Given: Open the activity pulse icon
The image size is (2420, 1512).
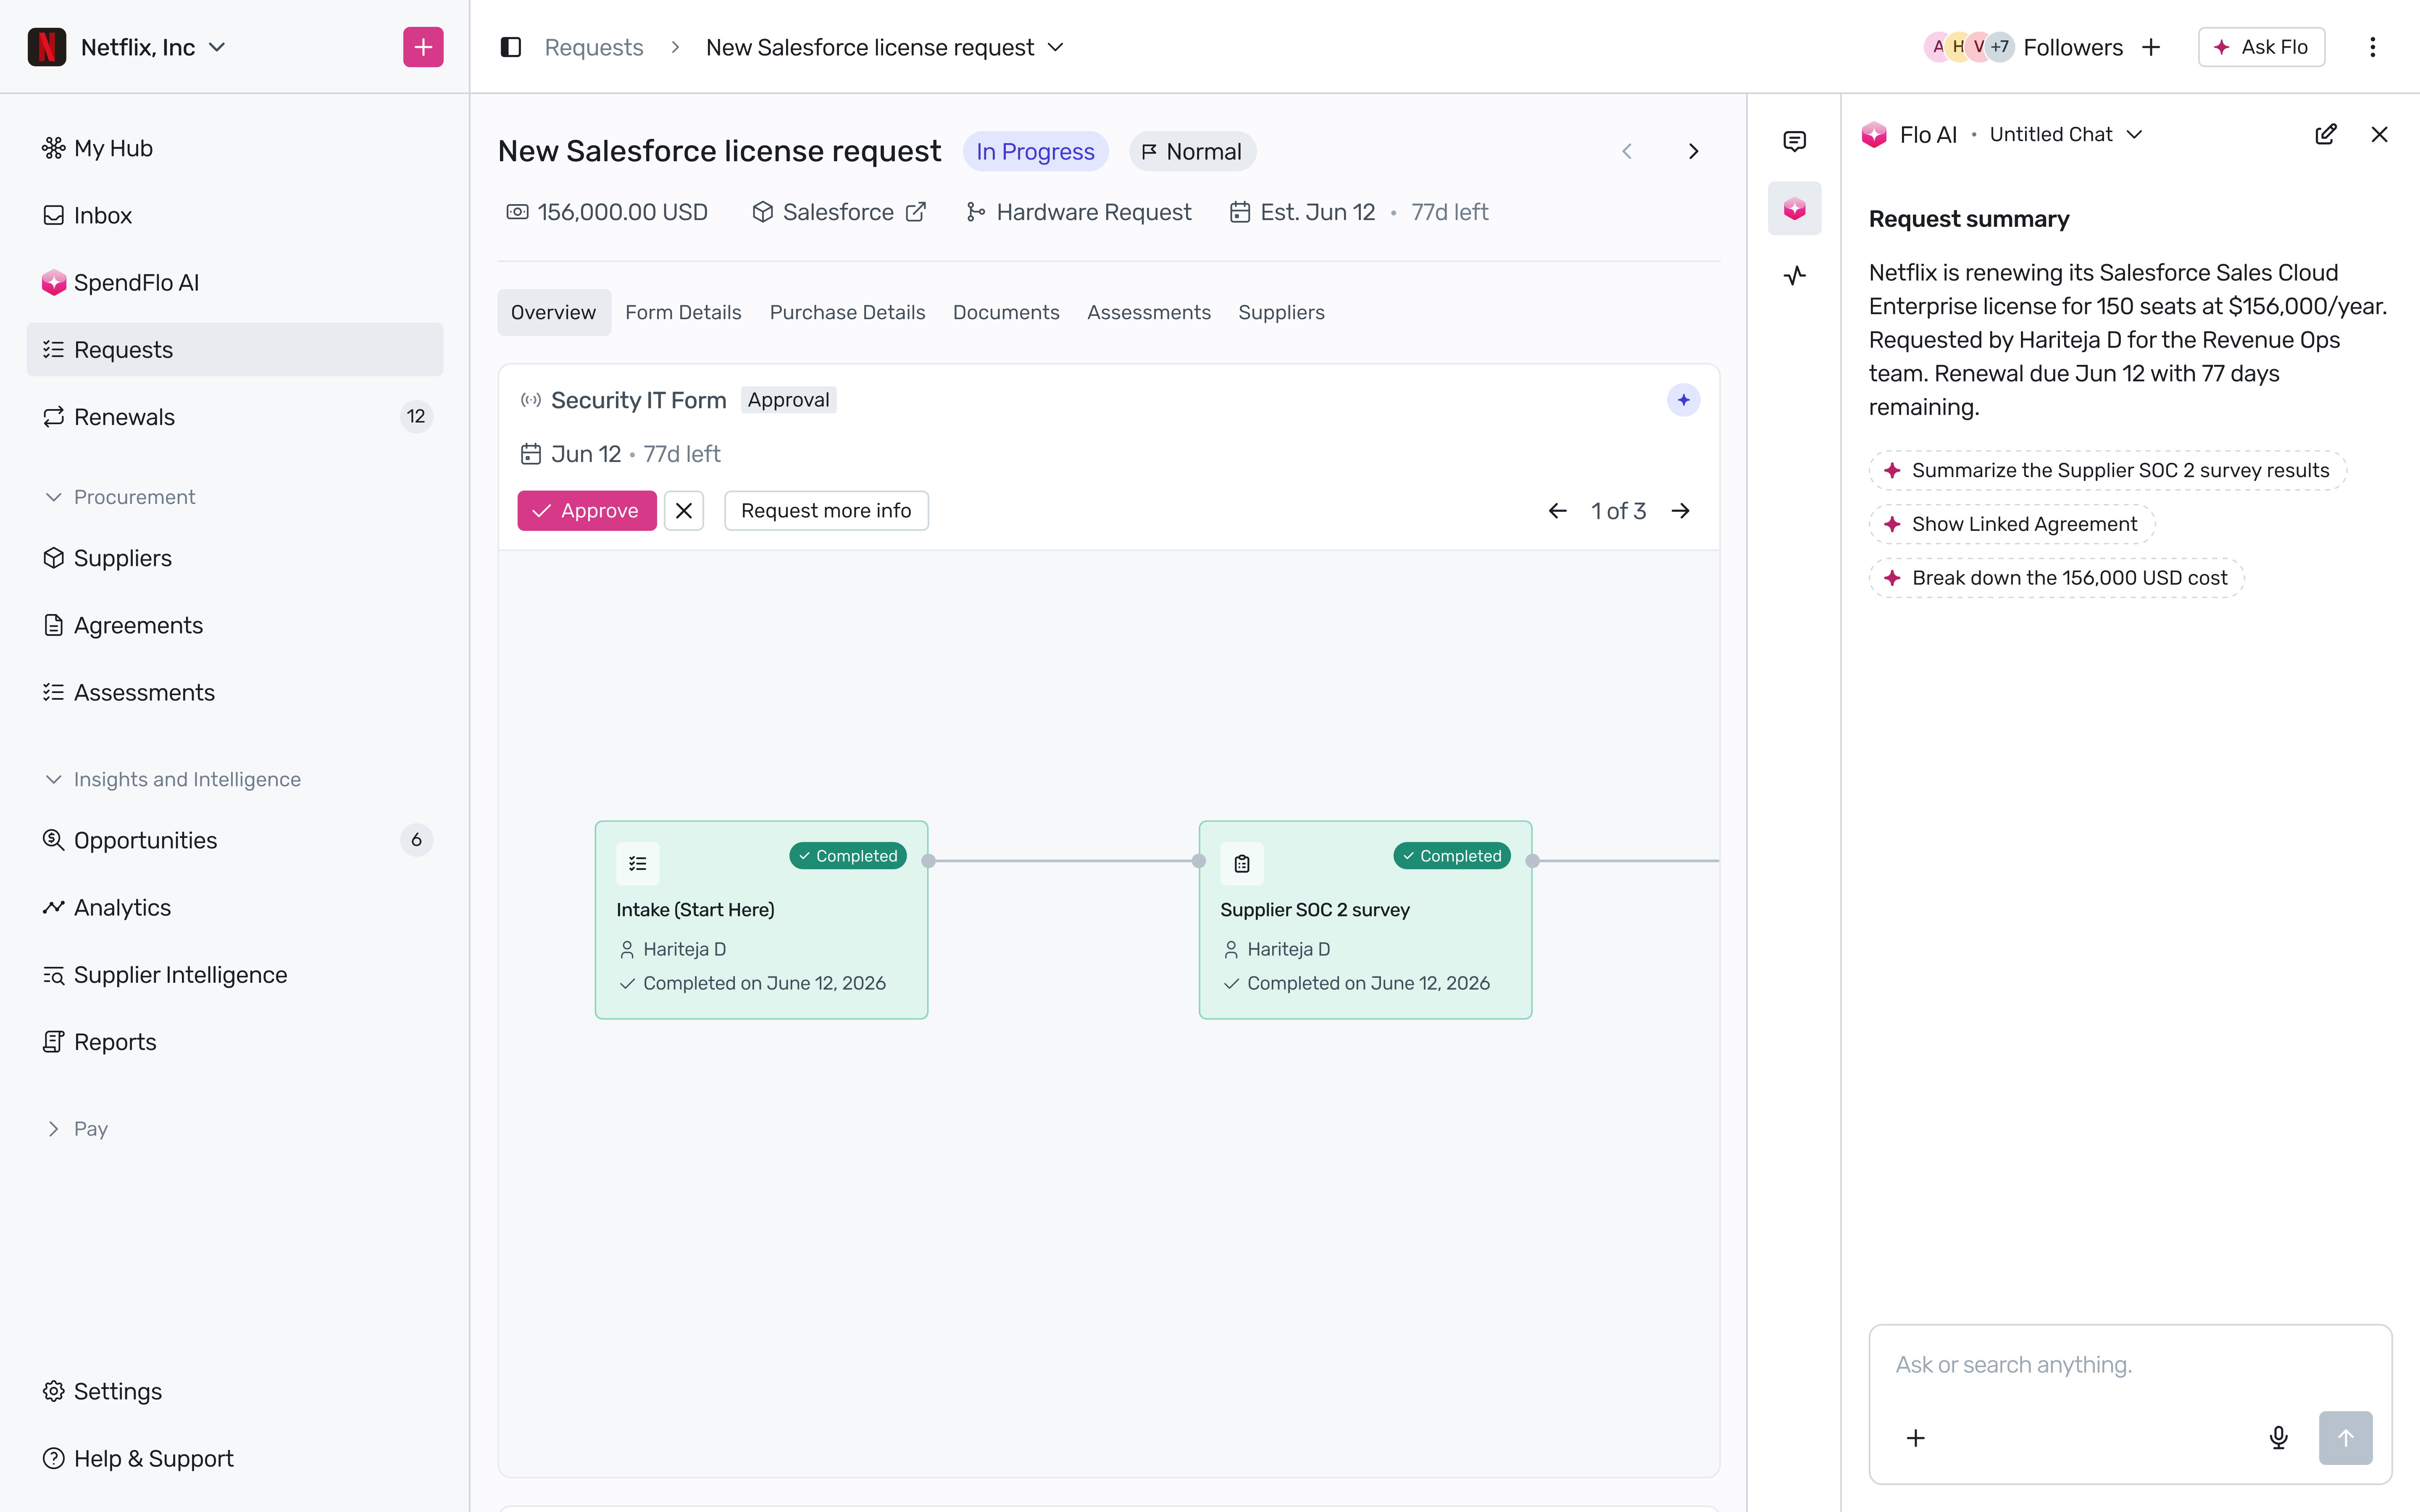Looking at the screenshot, I should tap(1794, 275).
